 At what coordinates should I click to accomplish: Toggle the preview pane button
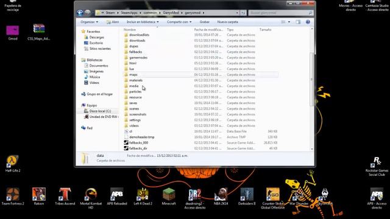[x=298, y=22]
